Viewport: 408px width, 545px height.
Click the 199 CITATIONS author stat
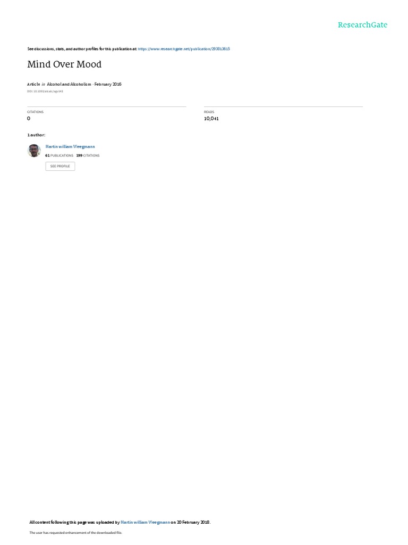point(88,155)
